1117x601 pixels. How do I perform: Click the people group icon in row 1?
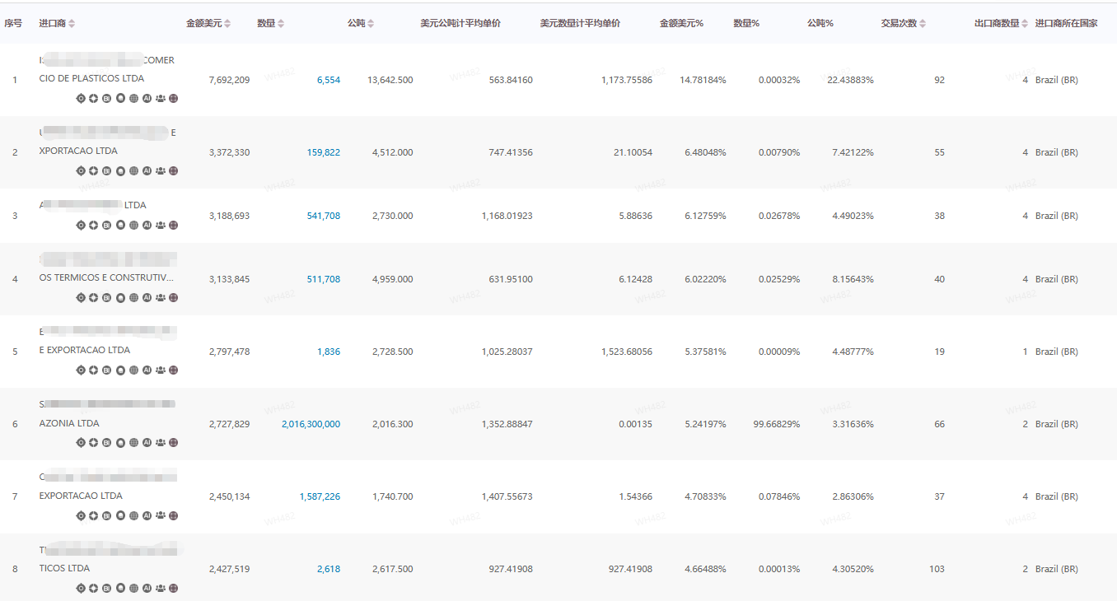[160, 99]
